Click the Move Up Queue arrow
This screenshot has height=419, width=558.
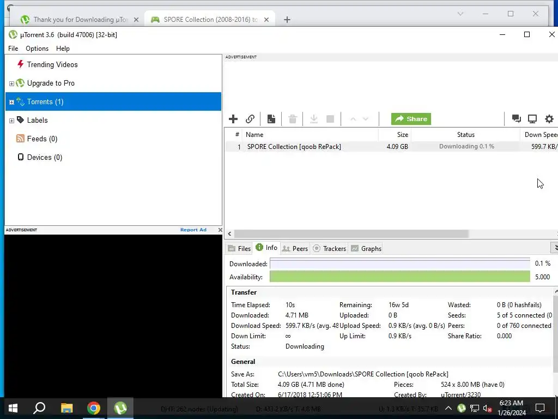tap(353, 119)
